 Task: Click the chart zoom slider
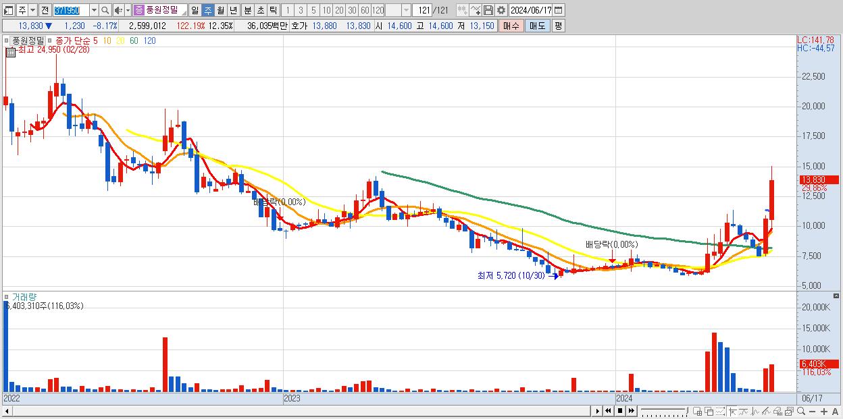pos(665,411)
